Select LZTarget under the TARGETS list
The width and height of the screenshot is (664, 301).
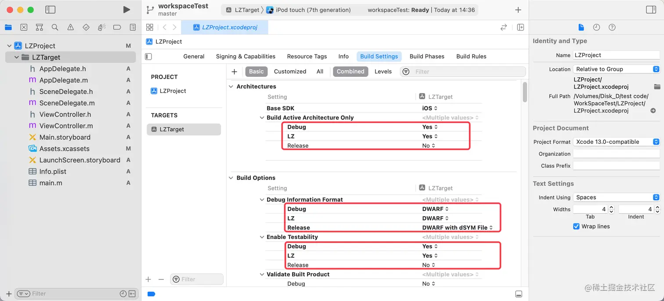click(184, 129)
